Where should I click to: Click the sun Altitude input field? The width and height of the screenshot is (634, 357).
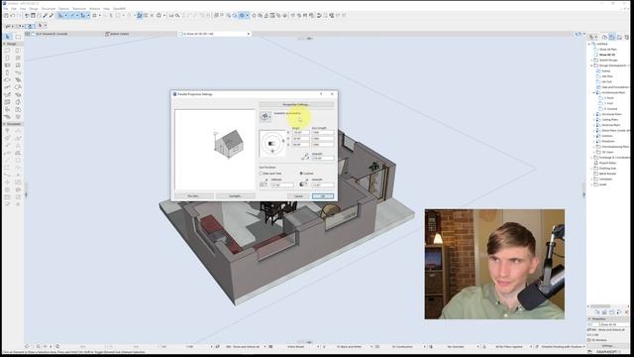[x=282, y=185]
